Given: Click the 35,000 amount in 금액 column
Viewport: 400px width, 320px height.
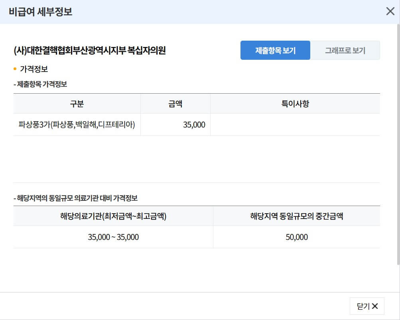Looking at the screenshot, I should 194,125.
